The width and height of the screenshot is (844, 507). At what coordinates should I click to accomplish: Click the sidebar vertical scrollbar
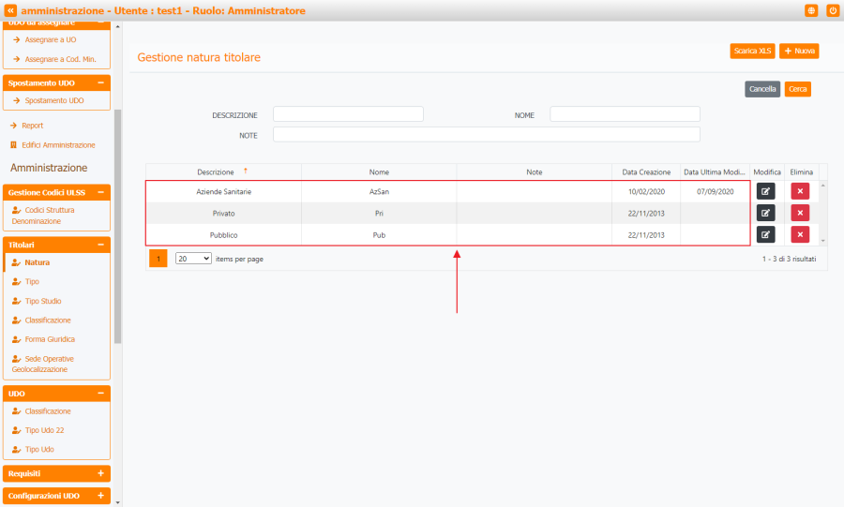click(x=117, y=225)
